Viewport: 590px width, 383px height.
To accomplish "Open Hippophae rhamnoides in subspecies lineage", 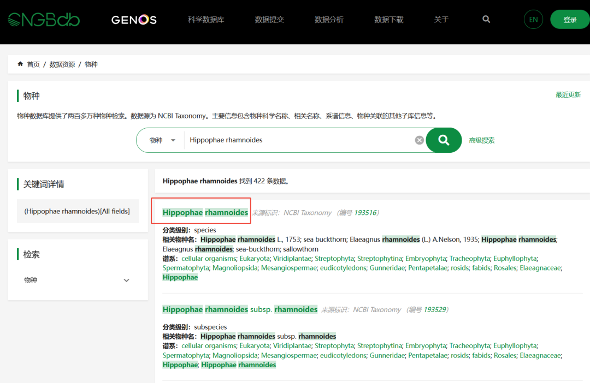I will (x=239, y=365).
